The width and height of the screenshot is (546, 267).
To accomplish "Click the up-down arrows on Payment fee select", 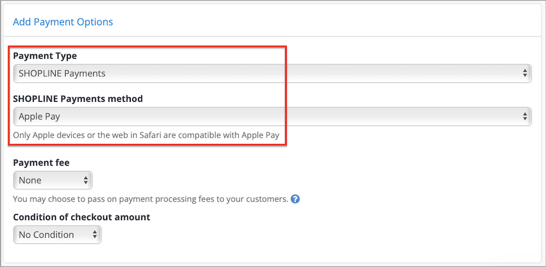I will 86,180.
